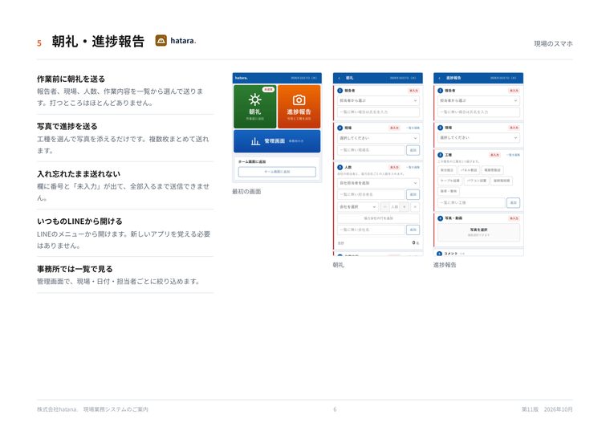
Task: Click the page number 6 in the footer
Action: coord(335,409)
